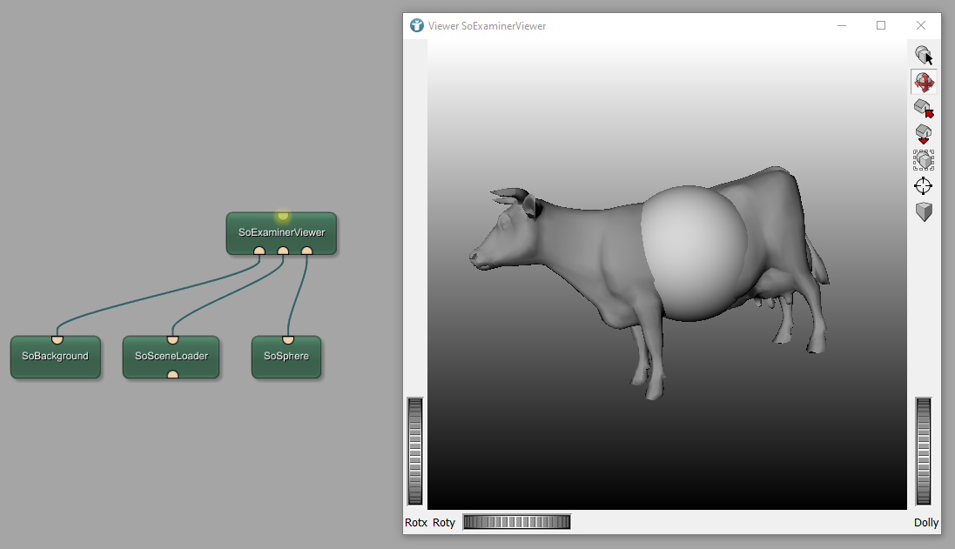This screenshot has height=549, width=955.
Task: Click the Roty thumbwheel at the bottom
Action: 516,522
